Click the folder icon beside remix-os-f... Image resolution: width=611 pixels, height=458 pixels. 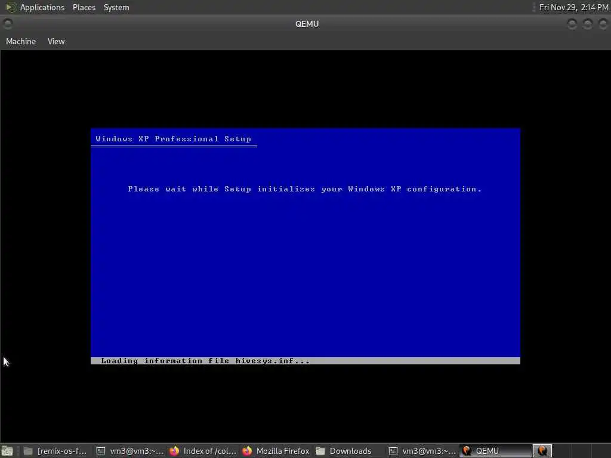click(x=27, y=451)
